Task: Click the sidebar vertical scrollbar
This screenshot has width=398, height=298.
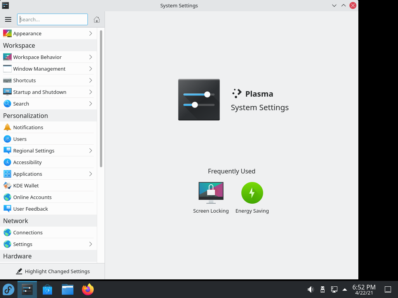Action: 101,99
